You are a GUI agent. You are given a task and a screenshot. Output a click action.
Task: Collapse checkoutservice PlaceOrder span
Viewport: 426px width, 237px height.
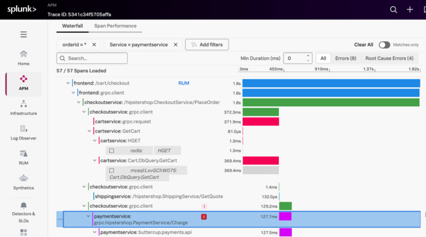79,102
